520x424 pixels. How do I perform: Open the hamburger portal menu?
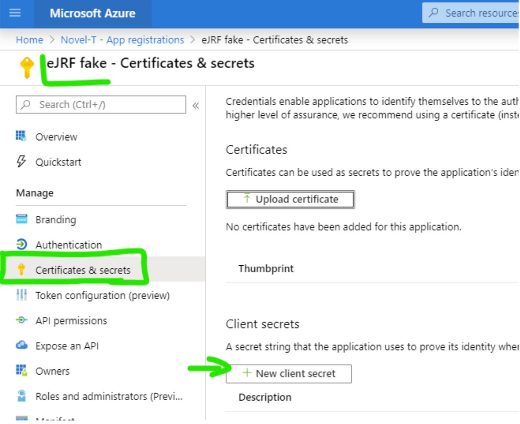[15, 13]
